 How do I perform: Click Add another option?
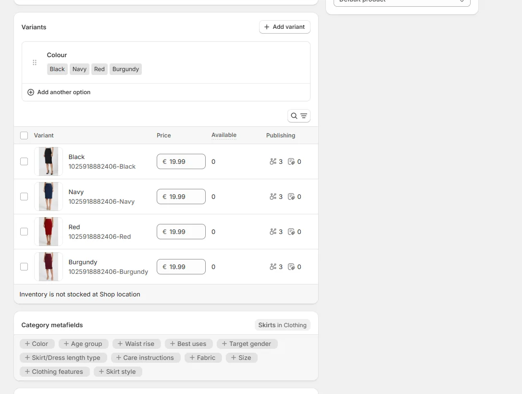point(59,92)
